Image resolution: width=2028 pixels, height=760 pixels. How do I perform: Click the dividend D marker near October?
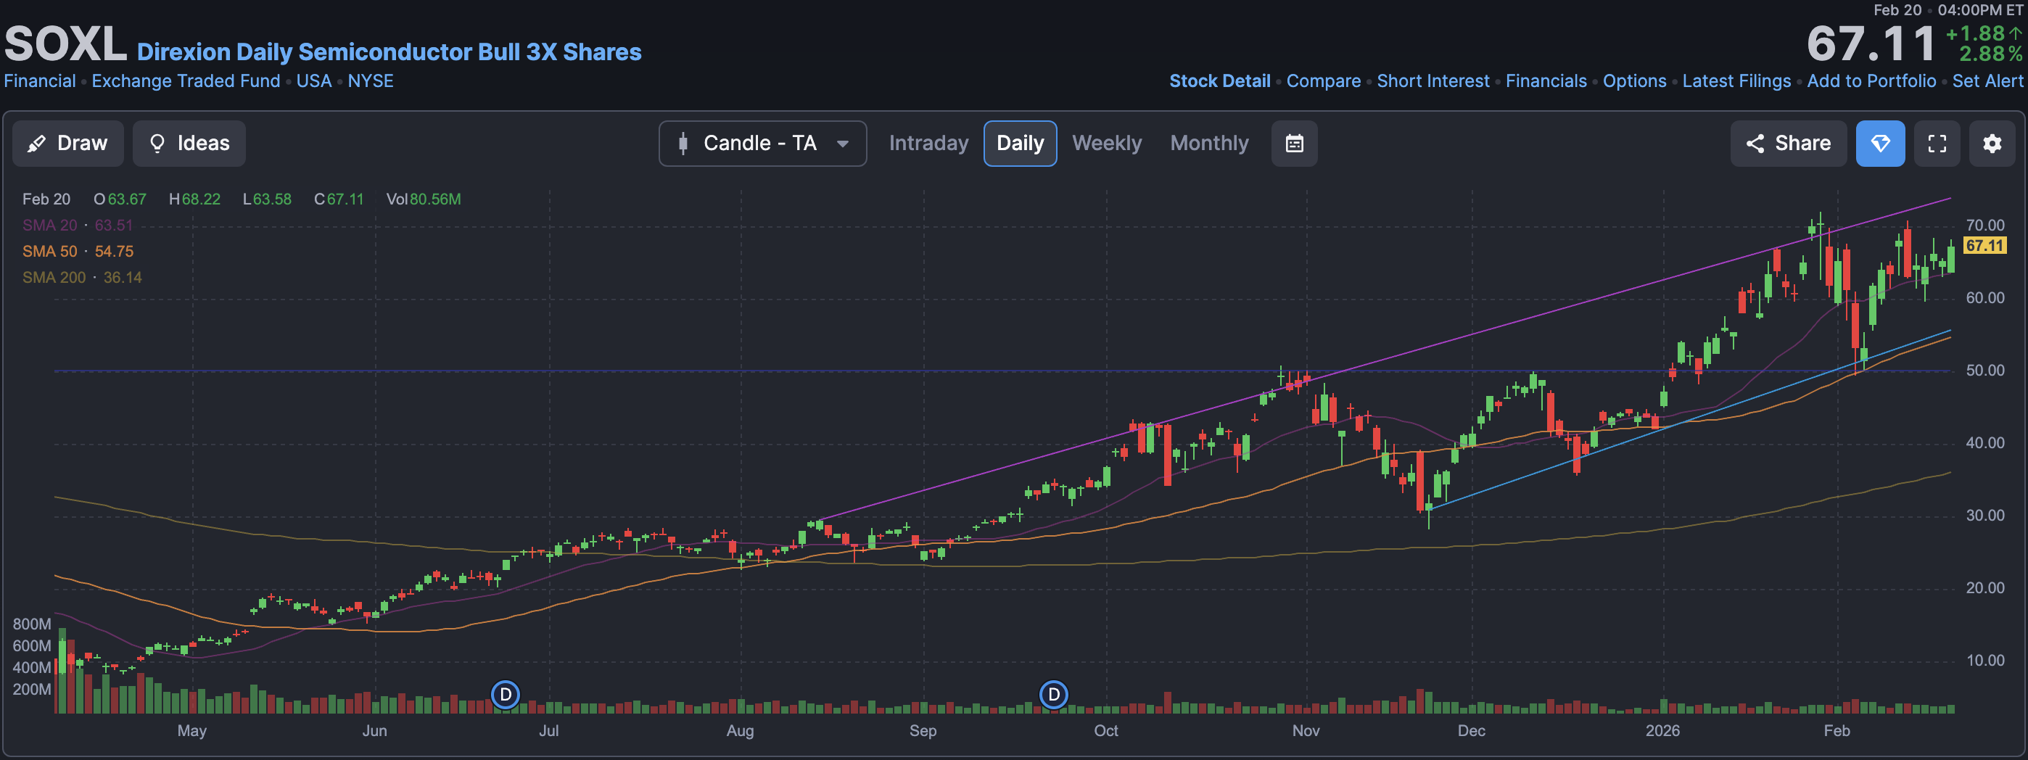click(x=1053, y=695)
